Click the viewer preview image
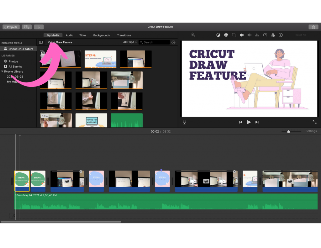 pos(249,79)
